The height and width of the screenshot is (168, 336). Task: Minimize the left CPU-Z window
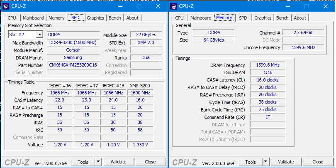click(x=120, y=6)
